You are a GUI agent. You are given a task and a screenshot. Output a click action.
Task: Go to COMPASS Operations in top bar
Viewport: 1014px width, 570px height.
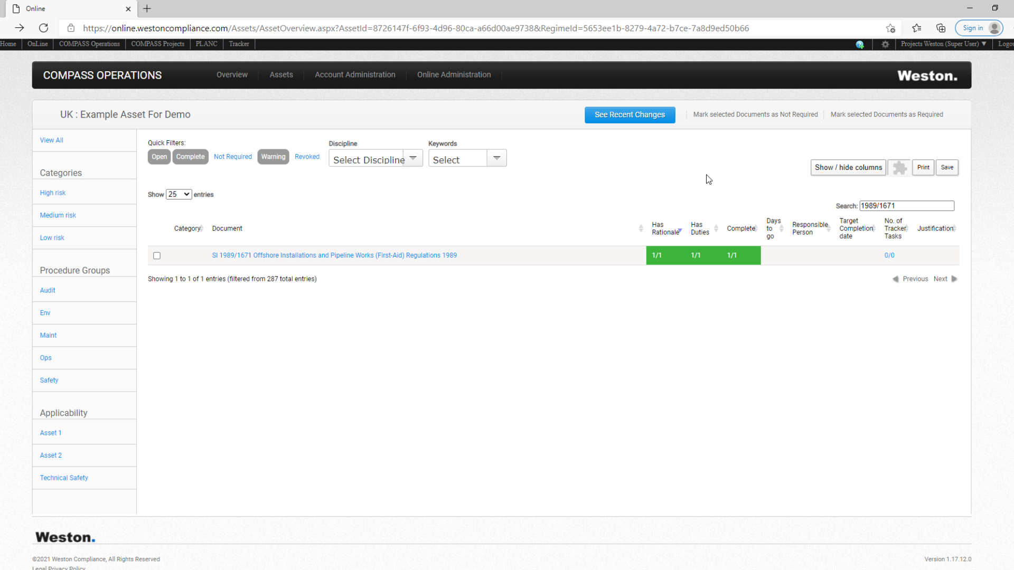tap(89, 44)
